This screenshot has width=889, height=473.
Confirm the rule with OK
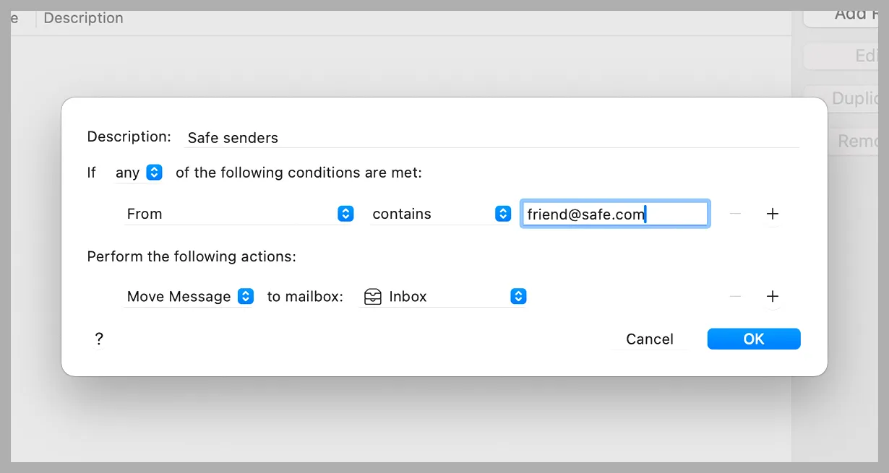753,339
